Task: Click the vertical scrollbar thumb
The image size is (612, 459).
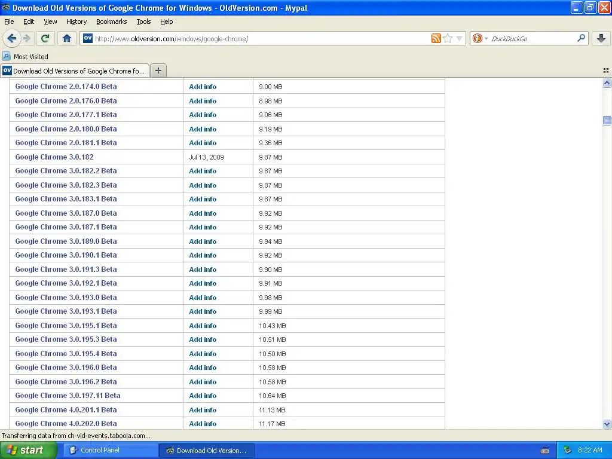Action: point(607,120)
